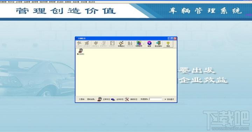Select vehicle icon 鲁C00001
Screen dimensions: 252x132
80,52
